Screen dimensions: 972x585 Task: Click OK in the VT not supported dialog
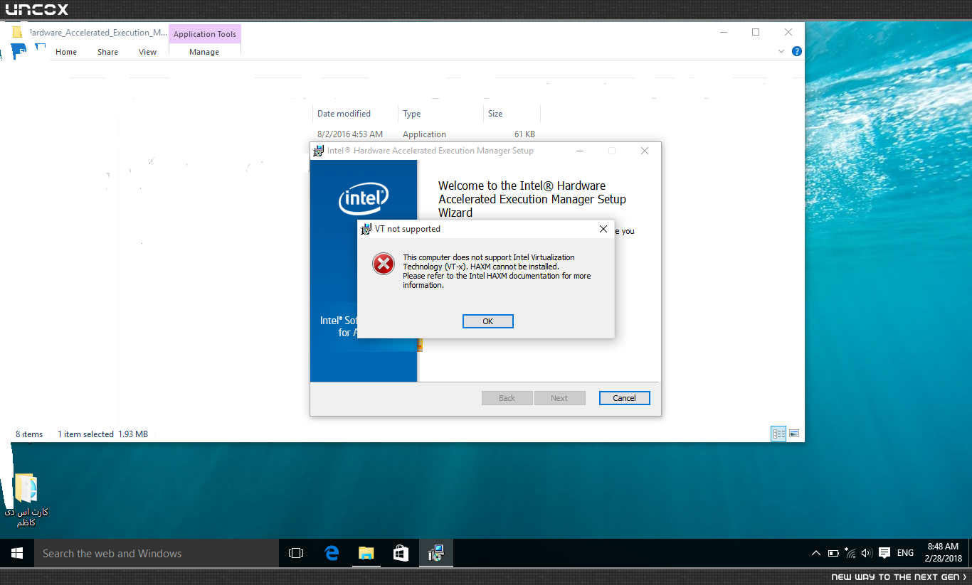point(487,321)
